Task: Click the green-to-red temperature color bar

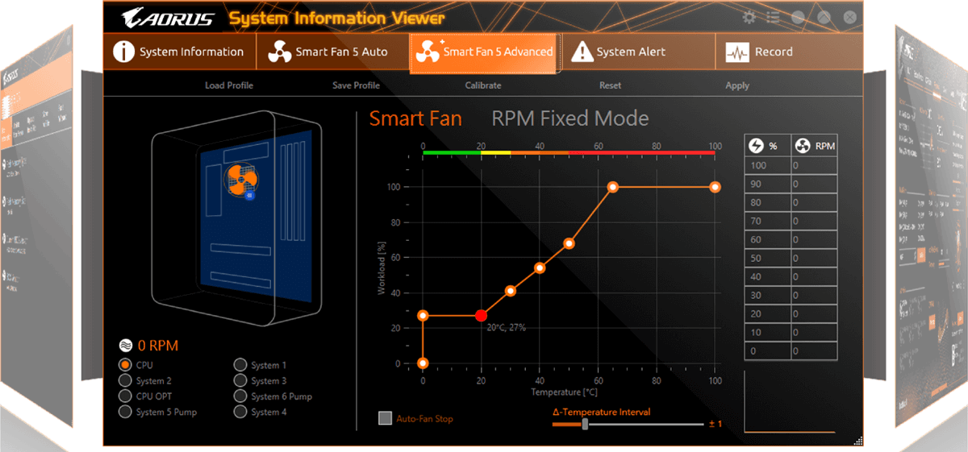Action: pos(569,151)
